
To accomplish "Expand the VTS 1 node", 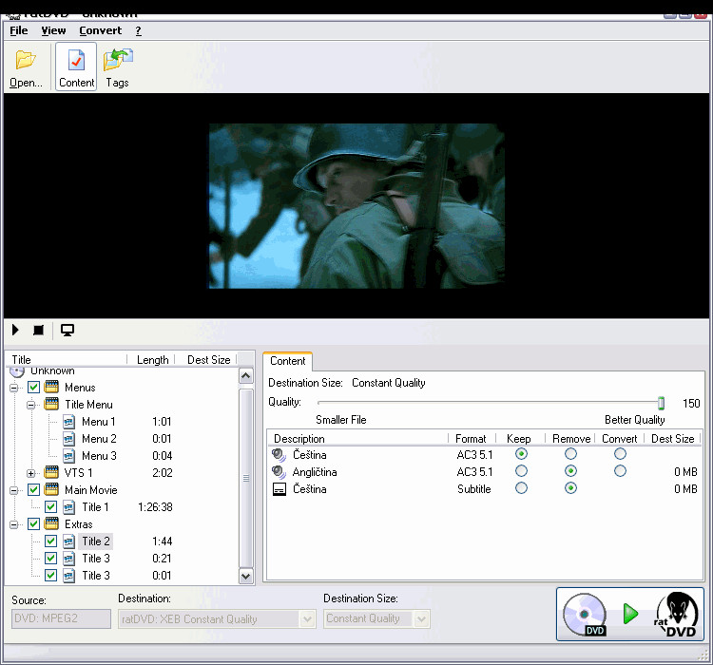I will (x=31, y=473).
